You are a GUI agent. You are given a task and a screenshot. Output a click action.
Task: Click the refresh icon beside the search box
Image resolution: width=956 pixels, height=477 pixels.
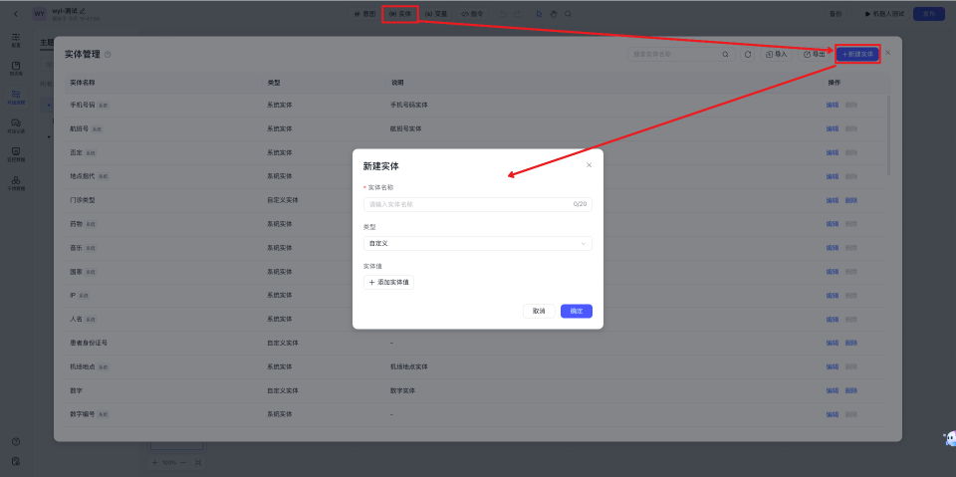point(748,54)
